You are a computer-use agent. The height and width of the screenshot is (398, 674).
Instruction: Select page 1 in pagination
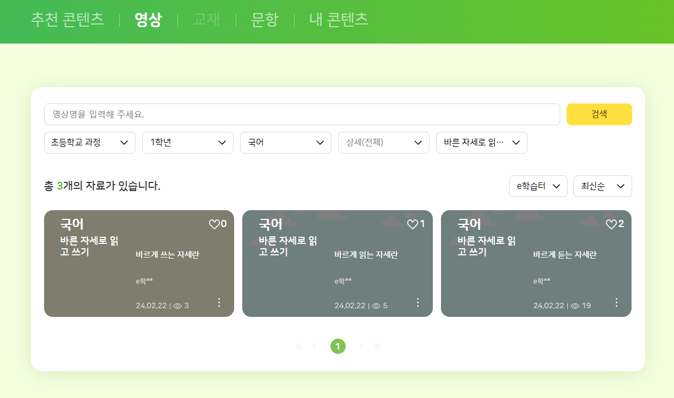tap(338, 346)
